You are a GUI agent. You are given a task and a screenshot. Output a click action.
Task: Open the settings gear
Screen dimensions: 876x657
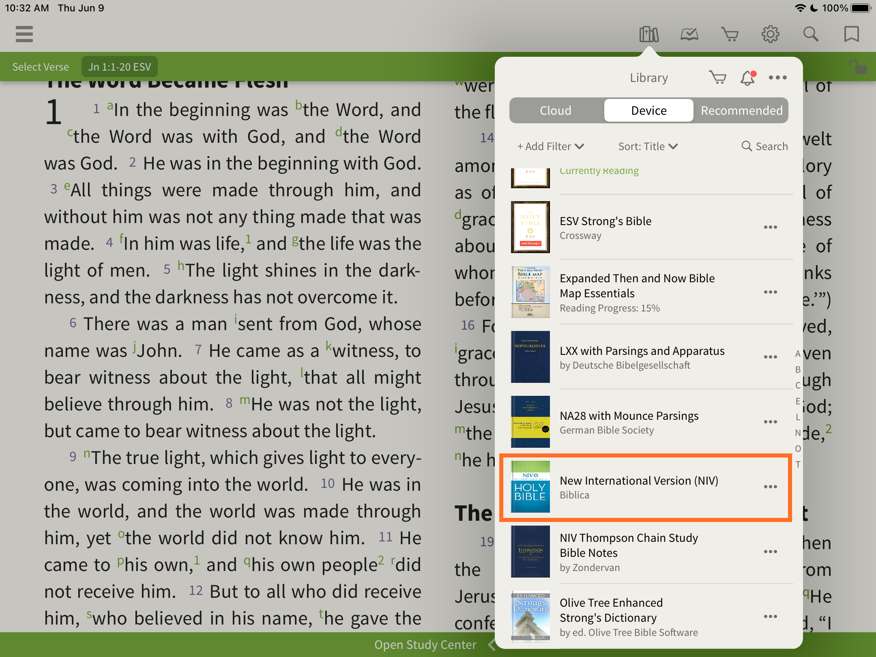(770, 34)
